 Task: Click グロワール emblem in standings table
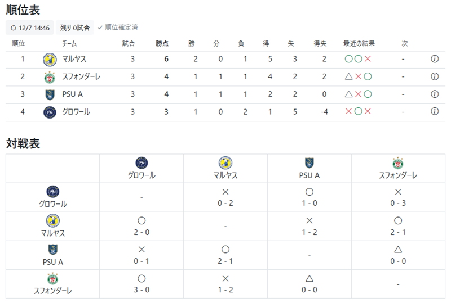click(x=50, y=112)
